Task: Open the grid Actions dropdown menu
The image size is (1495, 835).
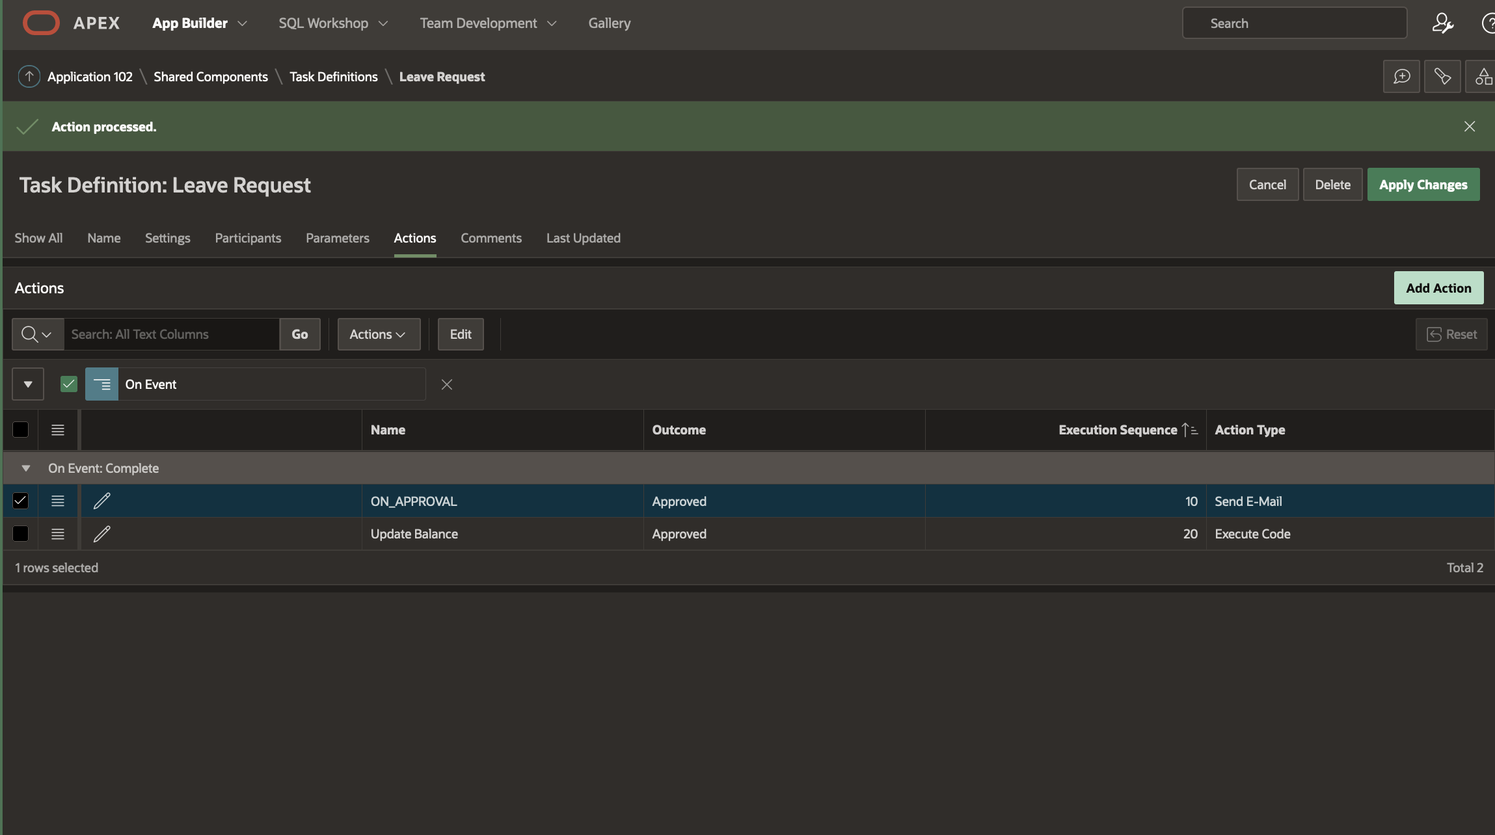Action: coord(378,334)
